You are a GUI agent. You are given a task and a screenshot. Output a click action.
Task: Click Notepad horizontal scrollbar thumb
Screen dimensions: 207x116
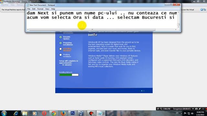(92, 29)
